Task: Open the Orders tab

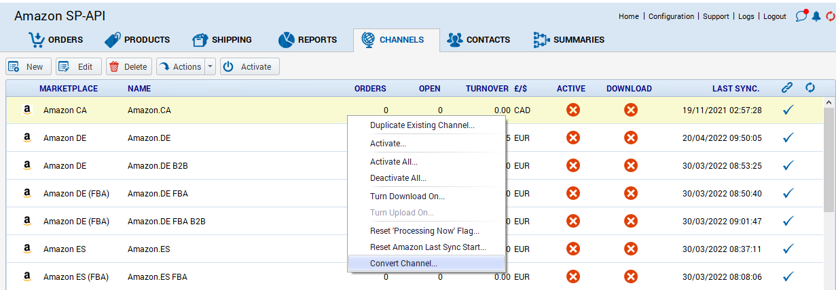Action: [x=56, y=40]
